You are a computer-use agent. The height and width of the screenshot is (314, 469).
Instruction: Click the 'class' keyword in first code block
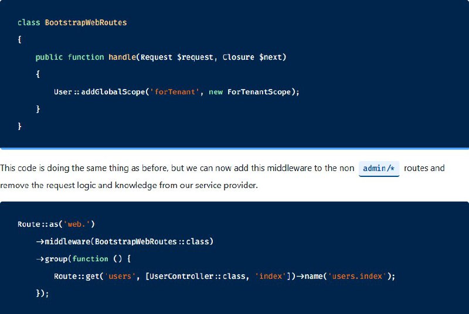pyautogui.click(x=29, y=23)
